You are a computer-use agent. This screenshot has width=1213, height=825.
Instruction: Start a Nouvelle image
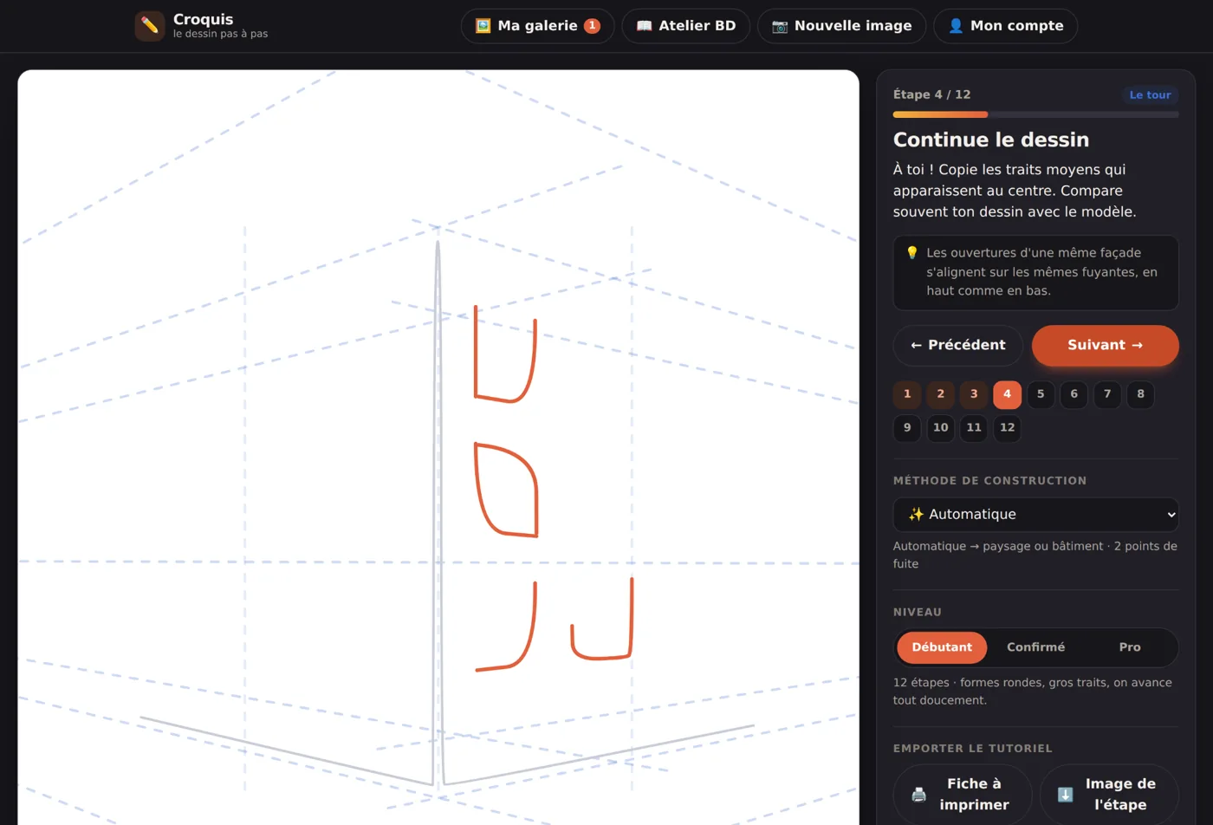pos(841,26)
